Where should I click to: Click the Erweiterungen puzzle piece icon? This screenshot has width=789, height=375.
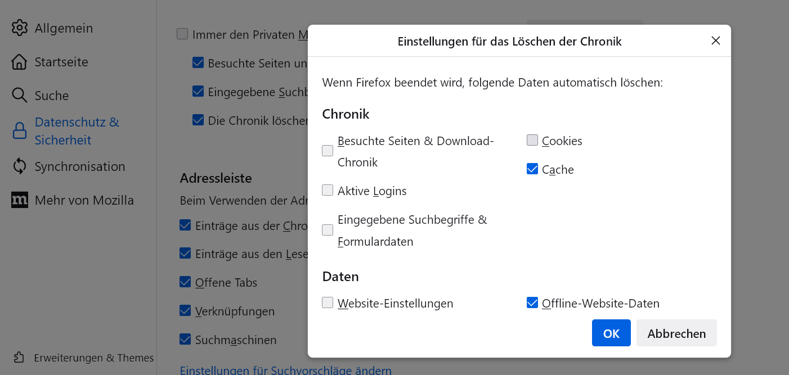click(19, 358)
